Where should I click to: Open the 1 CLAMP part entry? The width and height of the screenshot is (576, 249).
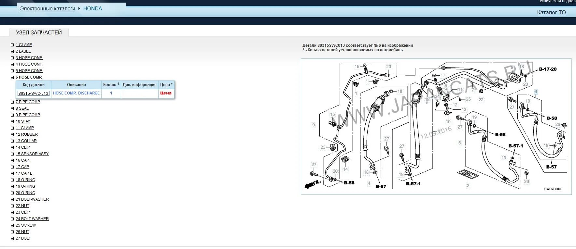point(24,45)
